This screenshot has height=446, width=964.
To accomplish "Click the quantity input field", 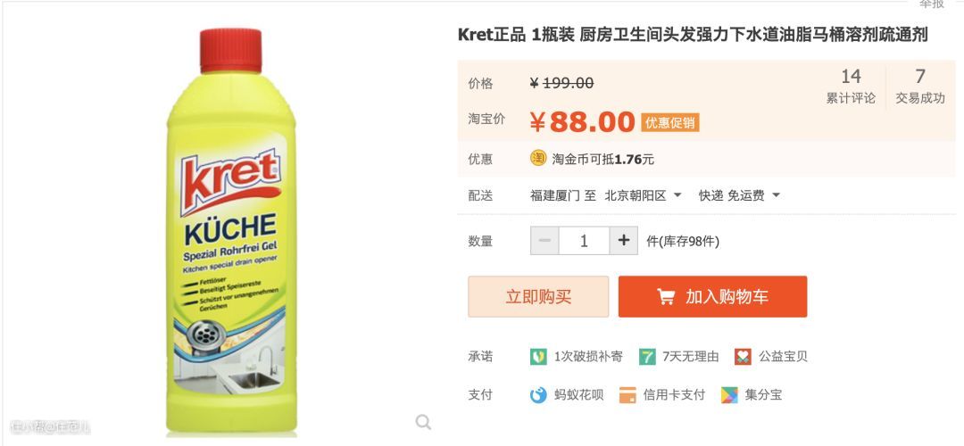I will [x=584, y=241].
